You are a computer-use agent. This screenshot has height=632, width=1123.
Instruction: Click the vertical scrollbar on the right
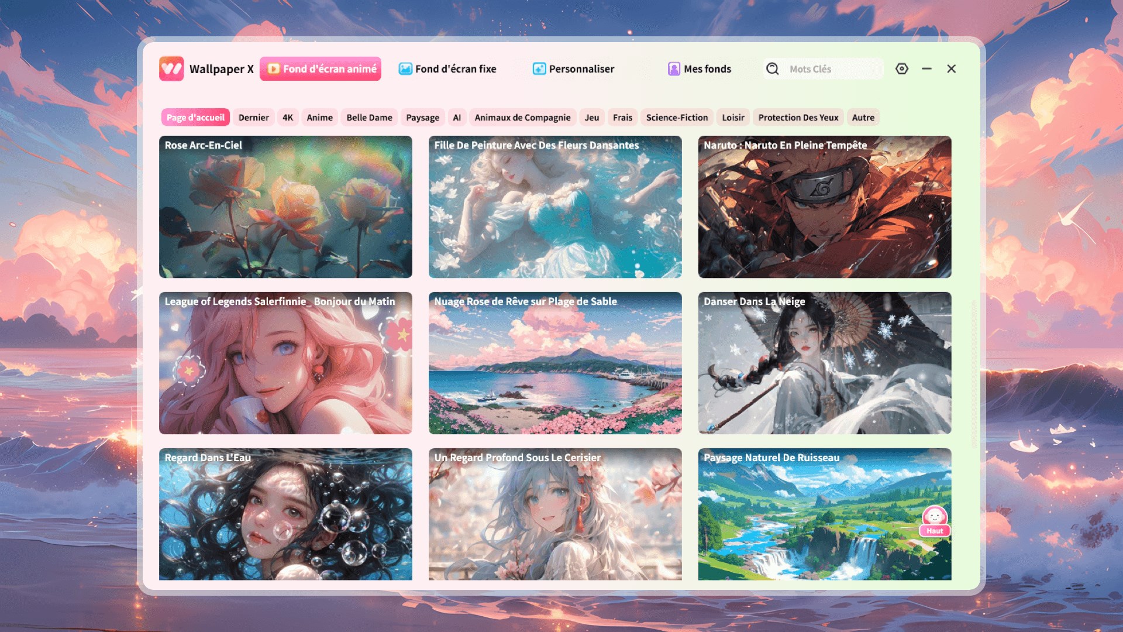(x=973, y=375)
